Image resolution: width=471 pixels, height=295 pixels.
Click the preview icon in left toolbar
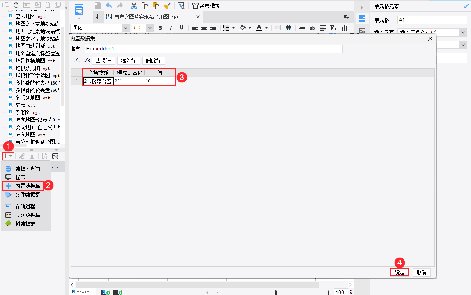pos(79,10)
